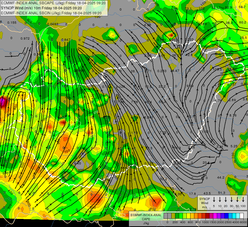
Task: Click the '92.9' value on the map
Action: [x=228, y=7]
